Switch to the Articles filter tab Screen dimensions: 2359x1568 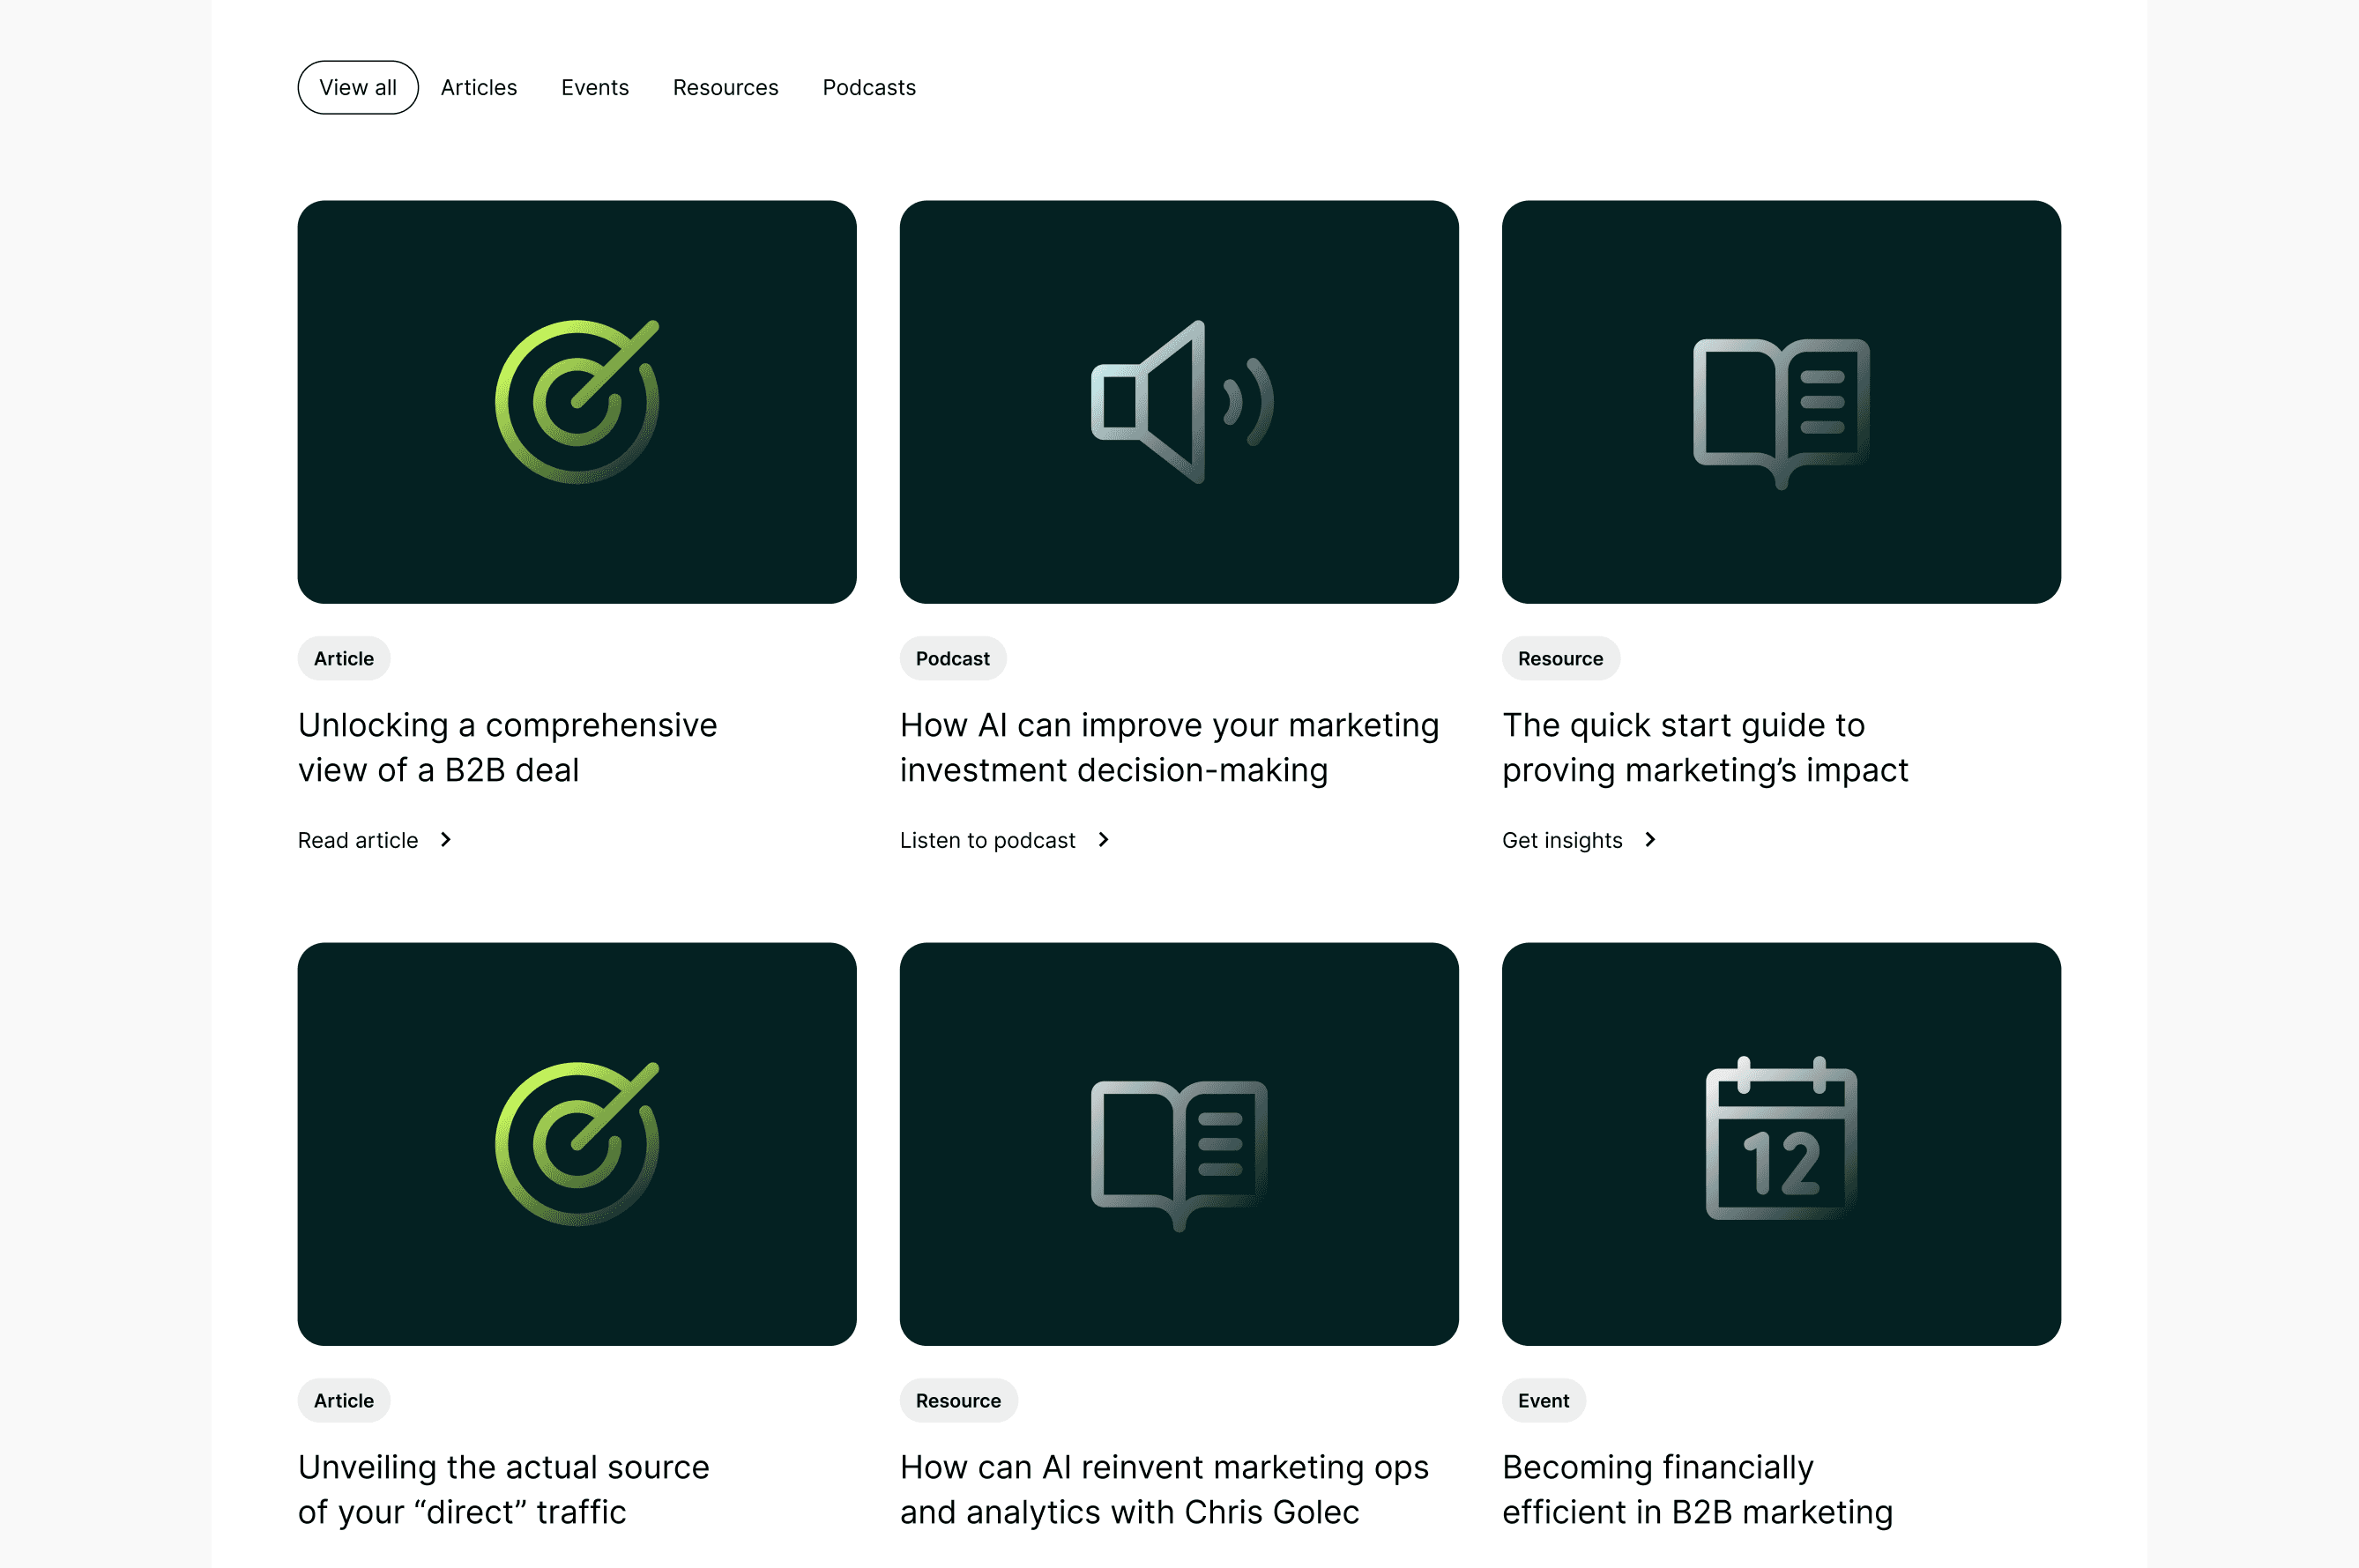(479, 88)
